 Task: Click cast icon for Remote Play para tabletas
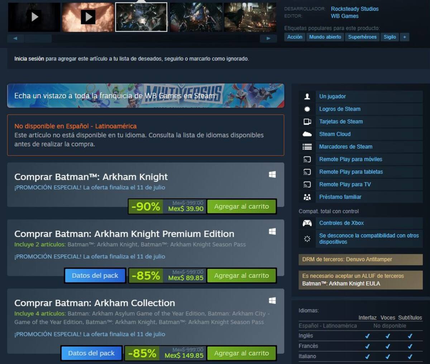point(307,172)
